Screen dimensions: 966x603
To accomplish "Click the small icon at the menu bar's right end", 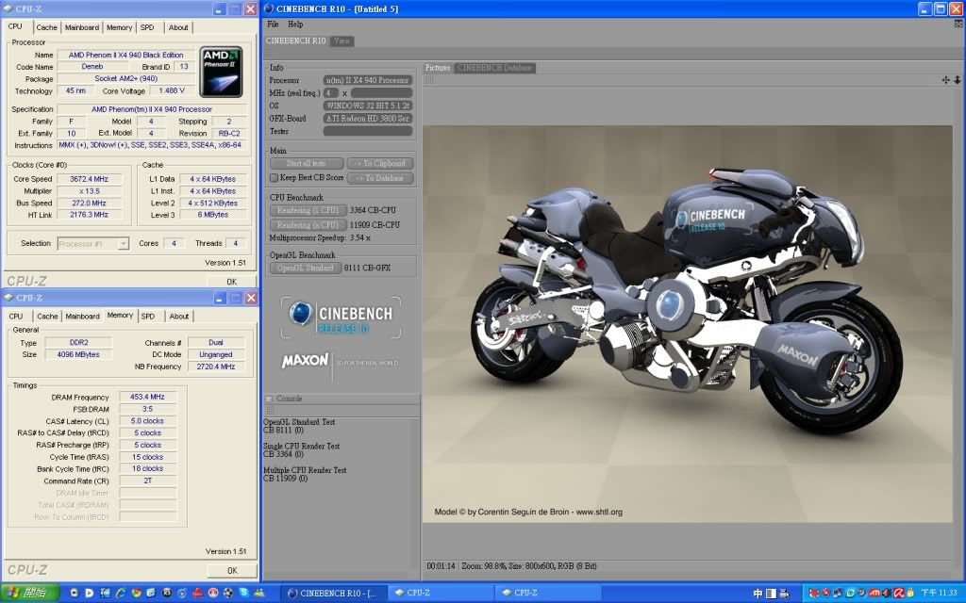I will (958, 24).
